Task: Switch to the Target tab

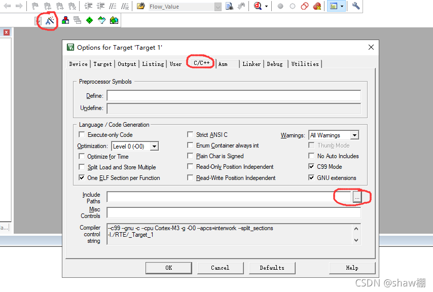Action: pyautogui.click(x=102, y=64)
